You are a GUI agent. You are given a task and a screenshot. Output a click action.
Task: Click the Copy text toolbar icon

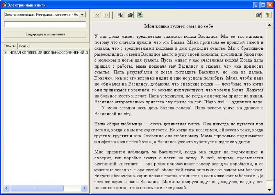[x=121, y=15]
